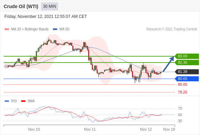Click the red 9MA legend swatch

[23, 101]
